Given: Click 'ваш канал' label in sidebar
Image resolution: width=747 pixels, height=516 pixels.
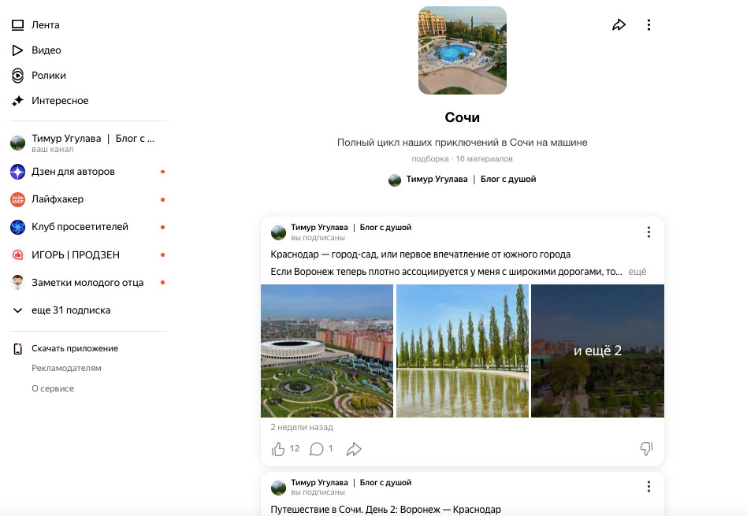Looking at the screenshot, I should [53, 149].
